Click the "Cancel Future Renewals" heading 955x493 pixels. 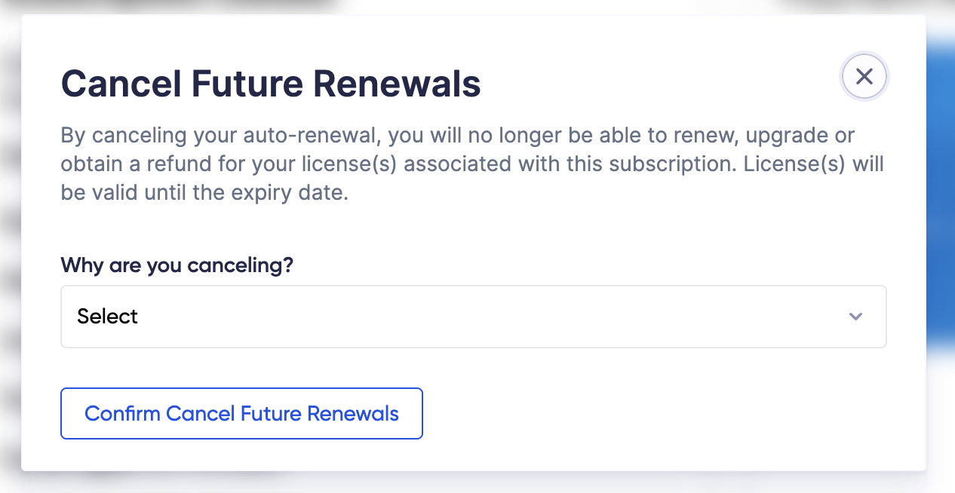pyautogui.click(x=271, y=84)
